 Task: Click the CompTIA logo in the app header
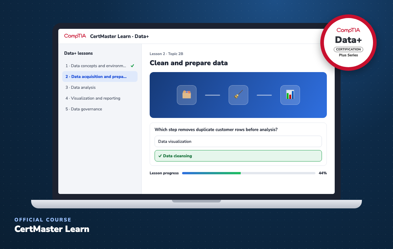(x=75, y=36)
